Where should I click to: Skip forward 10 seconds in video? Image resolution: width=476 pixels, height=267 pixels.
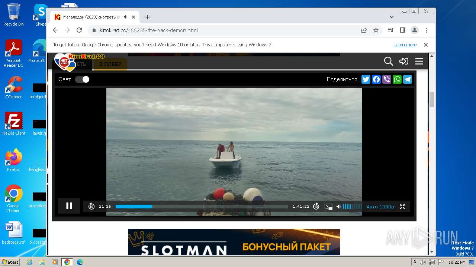(x=316, y=207)
